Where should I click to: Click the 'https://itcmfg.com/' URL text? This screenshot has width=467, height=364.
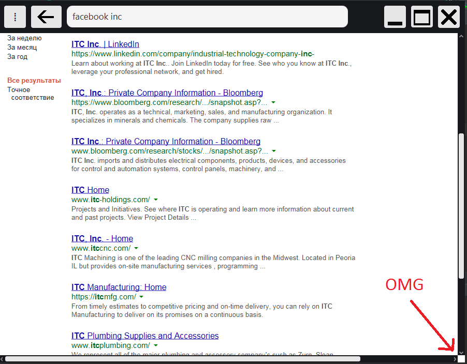point(104,296)
